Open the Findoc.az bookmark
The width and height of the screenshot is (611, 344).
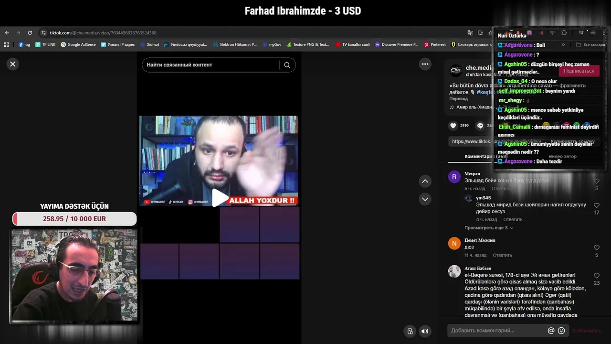(185, 44)
